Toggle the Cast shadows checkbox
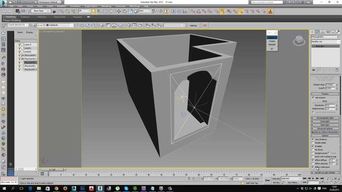342x192 pixels. [x=313, y=139]
